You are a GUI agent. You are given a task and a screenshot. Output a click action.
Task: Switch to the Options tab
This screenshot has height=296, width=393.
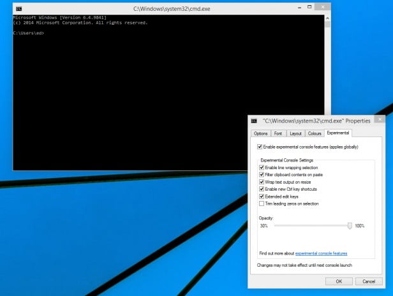pyautogui.click(x=260, y=133)
